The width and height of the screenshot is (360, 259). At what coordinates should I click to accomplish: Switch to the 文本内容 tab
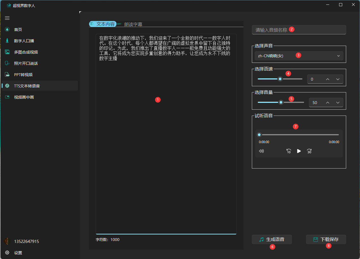click(103, 24)
